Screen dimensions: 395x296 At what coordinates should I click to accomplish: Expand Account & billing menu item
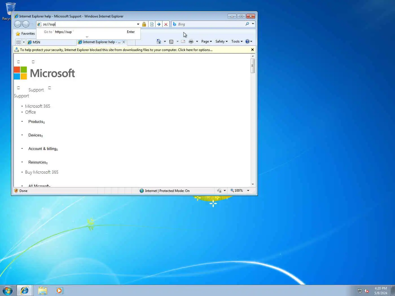pos(43,149)
